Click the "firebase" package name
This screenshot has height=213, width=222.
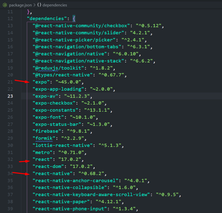[47, 131]
